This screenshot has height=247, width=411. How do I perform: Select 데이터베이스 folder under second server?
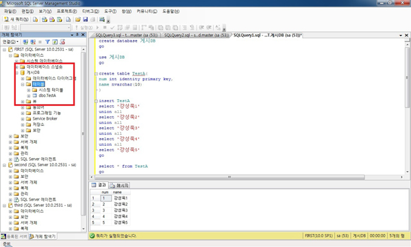coord(32,171)
